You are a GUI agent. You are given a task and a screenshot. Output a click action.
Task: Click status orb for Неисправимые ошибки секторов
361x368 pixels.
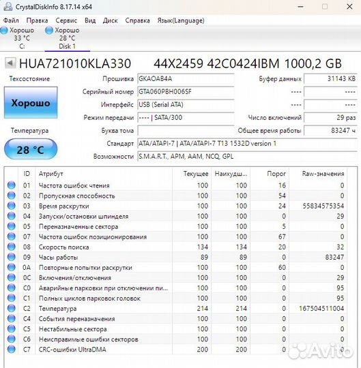12,339
